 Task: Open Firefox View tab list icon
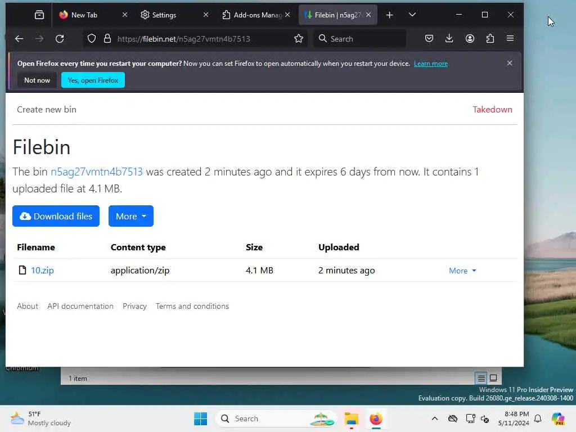(x=39, y=15)
